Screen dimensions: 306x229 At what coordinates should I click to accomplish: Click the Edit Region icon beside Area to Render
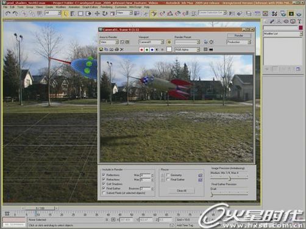click(122, 42)
